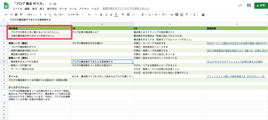Open the input tools あ button
Screen dimensions: 268x120
203,15
